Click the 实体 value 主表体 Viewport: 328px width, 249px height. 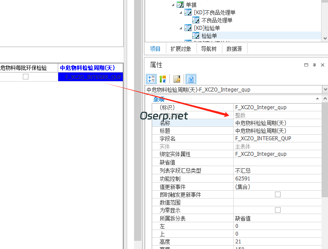tap(278, 146)
